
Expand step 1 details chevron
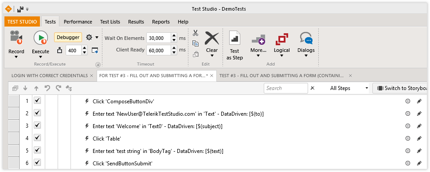pos(408,101)
